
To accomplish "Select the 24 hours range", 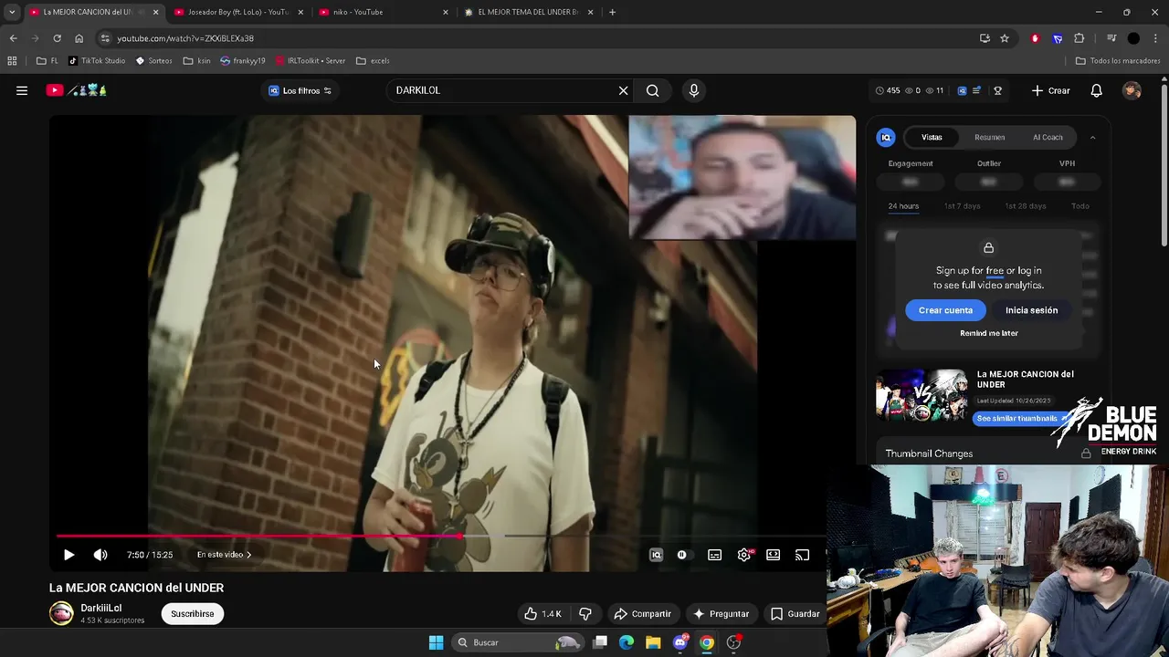I will click(903, 206).
